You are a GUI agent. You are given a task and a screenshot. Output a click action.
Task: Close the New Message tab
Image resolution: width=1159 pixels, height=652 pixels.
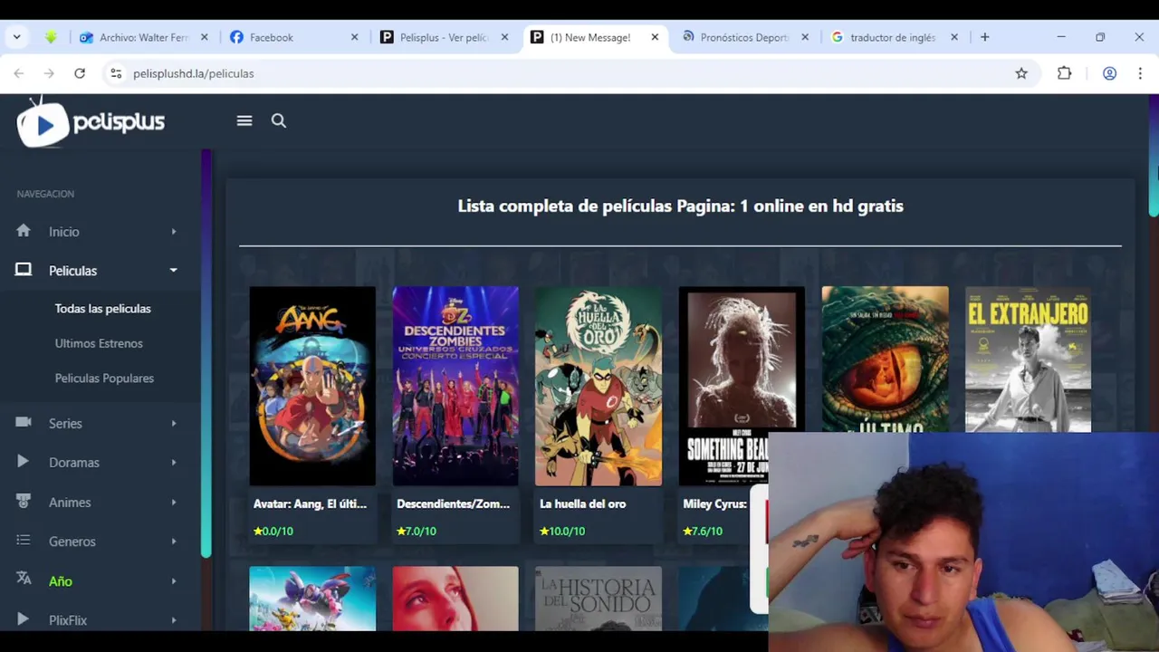tap(655, 37)
